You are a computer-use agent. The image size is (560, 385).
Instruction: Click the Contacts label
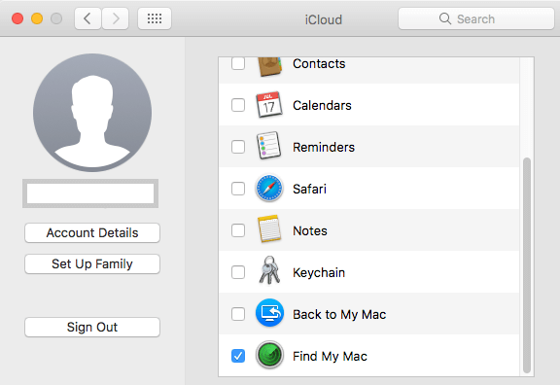click(x=319, y=64)
